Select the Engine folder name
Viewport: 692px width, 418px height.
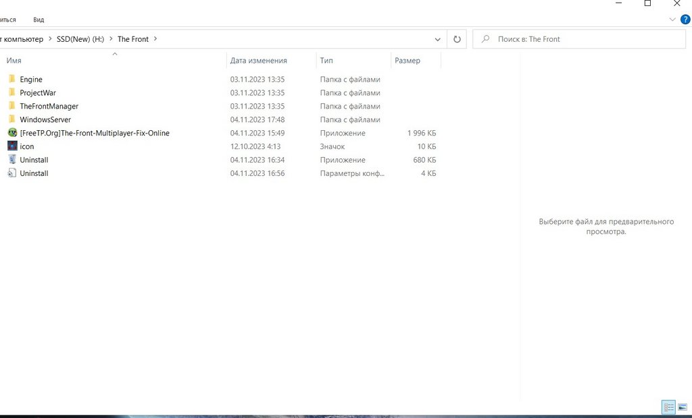[x=31, y=80]
